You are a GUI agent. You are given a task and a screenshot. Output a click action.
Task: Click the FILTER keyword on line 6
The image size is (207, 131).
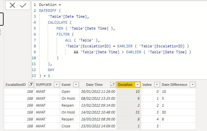pos(63,34)
